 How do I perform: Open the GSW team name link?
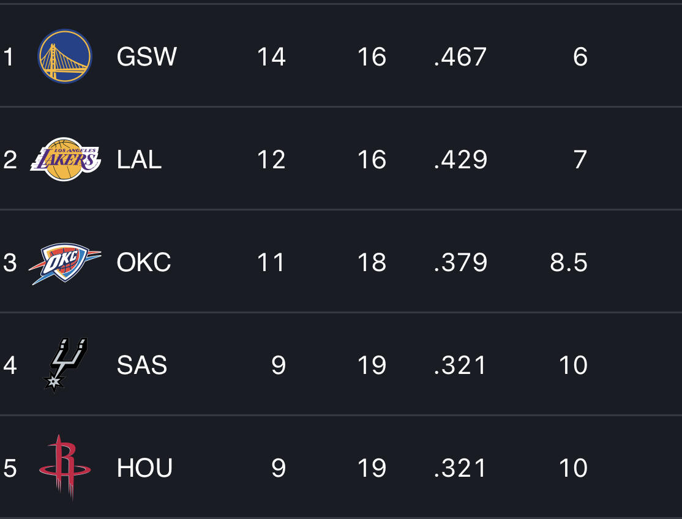pos(147,57)
